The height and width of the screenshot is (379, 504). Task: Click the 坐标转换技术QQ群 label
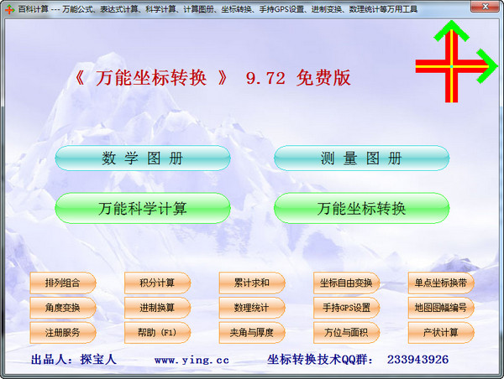tap(320, 360)
